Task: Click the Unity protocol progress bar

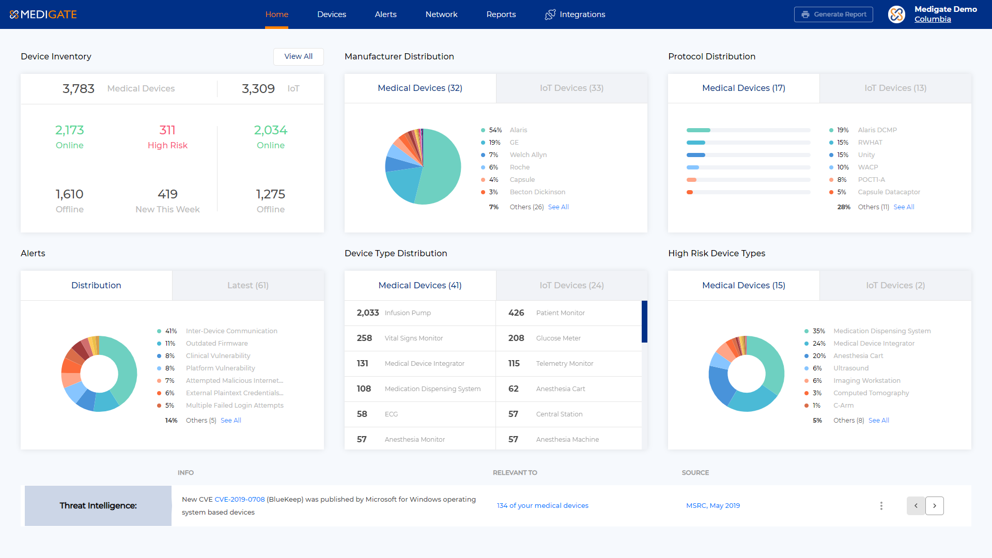Action: [749, 155]
